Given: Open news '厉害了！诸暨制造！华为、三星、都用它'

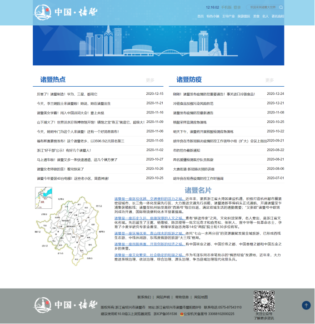Looking at the screenshot, I should (x=67, y=94).
